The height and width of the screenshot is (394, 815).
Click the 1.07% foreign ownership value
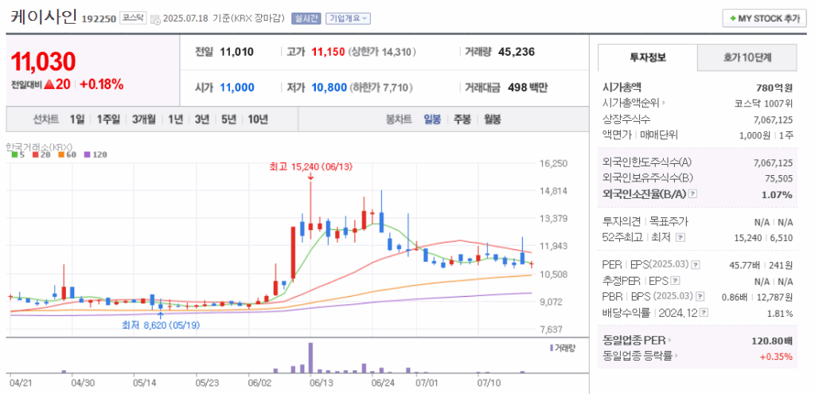778,194
